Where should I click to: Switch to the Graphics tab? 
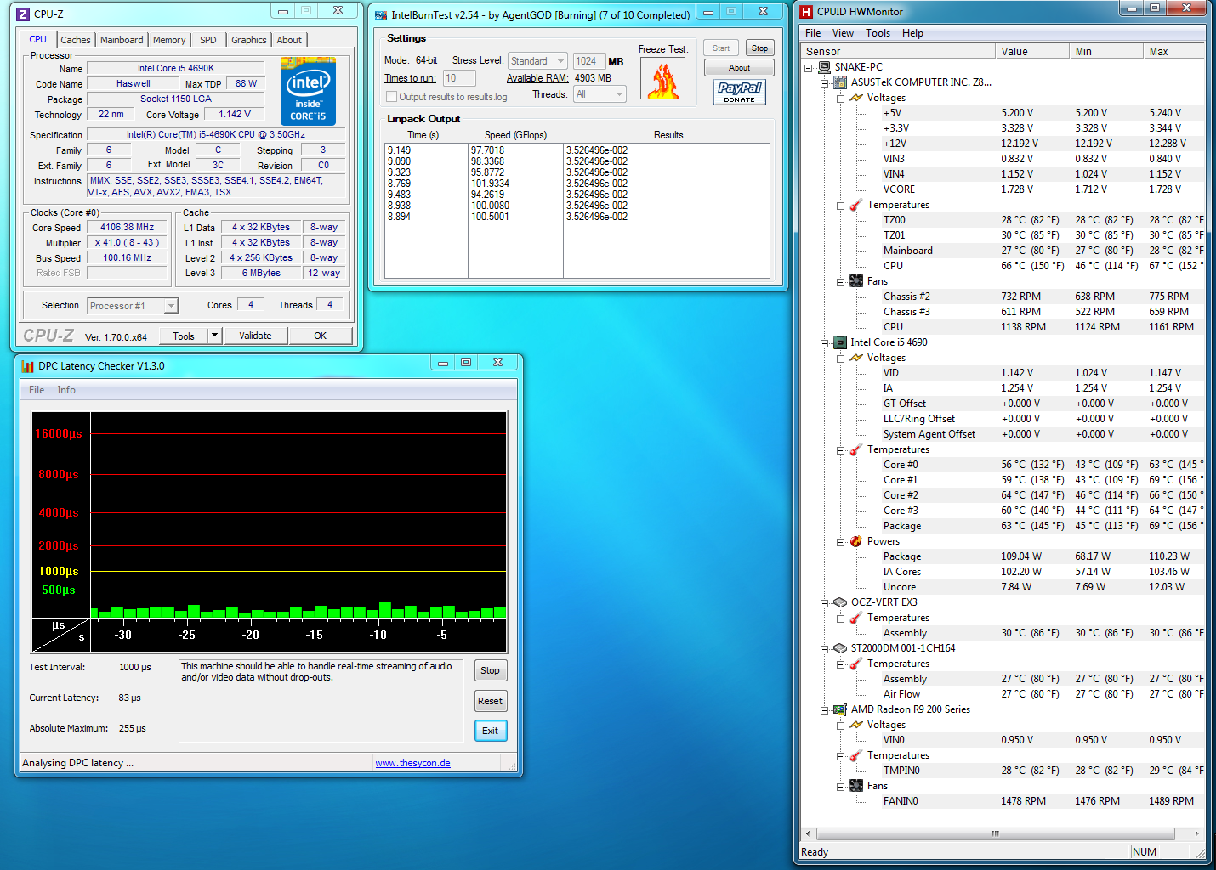tap(249, 40)
